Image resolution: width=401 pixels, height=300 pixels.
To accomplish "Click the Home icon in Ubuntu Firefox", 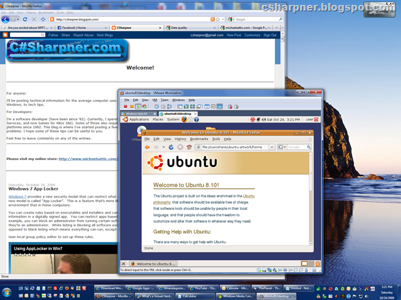I will point(189,147).
